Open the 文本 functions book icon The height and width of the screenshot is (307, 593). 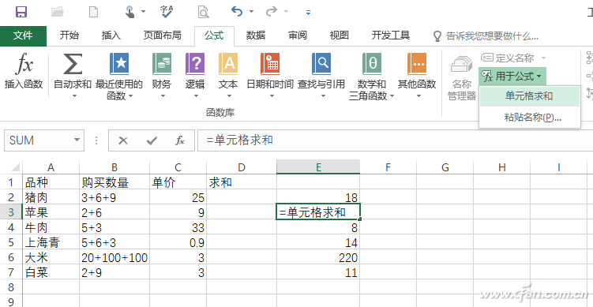[x=228, y=64]
